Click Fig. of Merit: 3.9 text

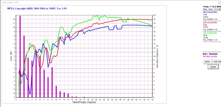pyautogui.click(x=210, y=40)
